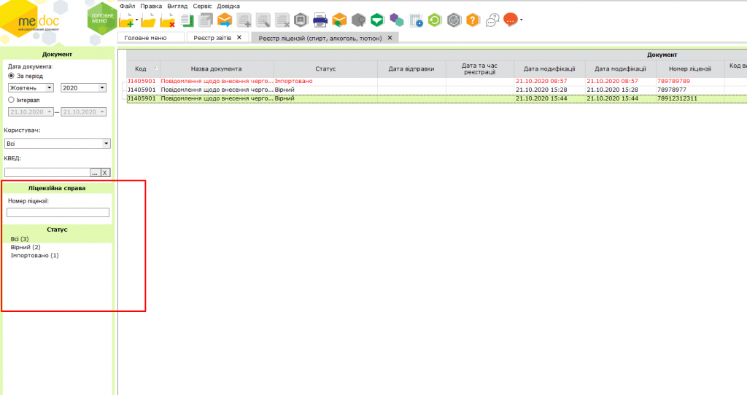This screenshot has height=395, width=747.
Task: Switch to the Реєстр звітів tab
Action: [212, 37]
